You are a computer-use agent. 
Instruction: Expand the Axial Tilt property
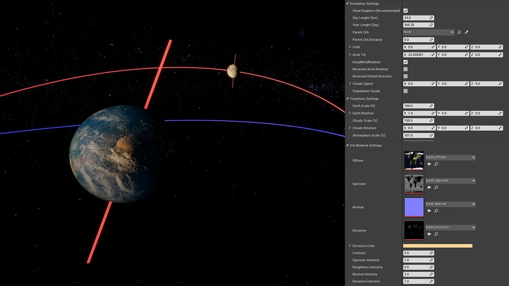[x=350, y=54]
